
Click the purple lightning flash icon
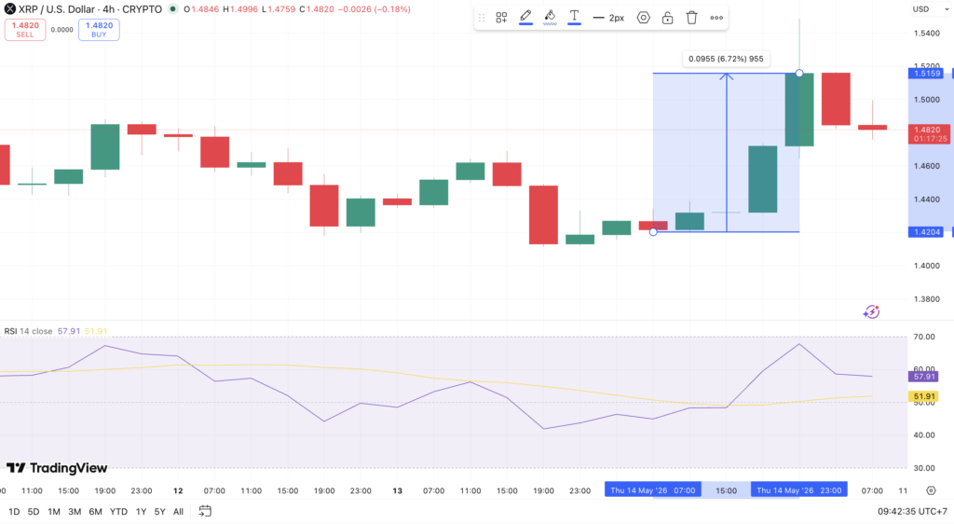pyautogui.click(x=871, y=312)
